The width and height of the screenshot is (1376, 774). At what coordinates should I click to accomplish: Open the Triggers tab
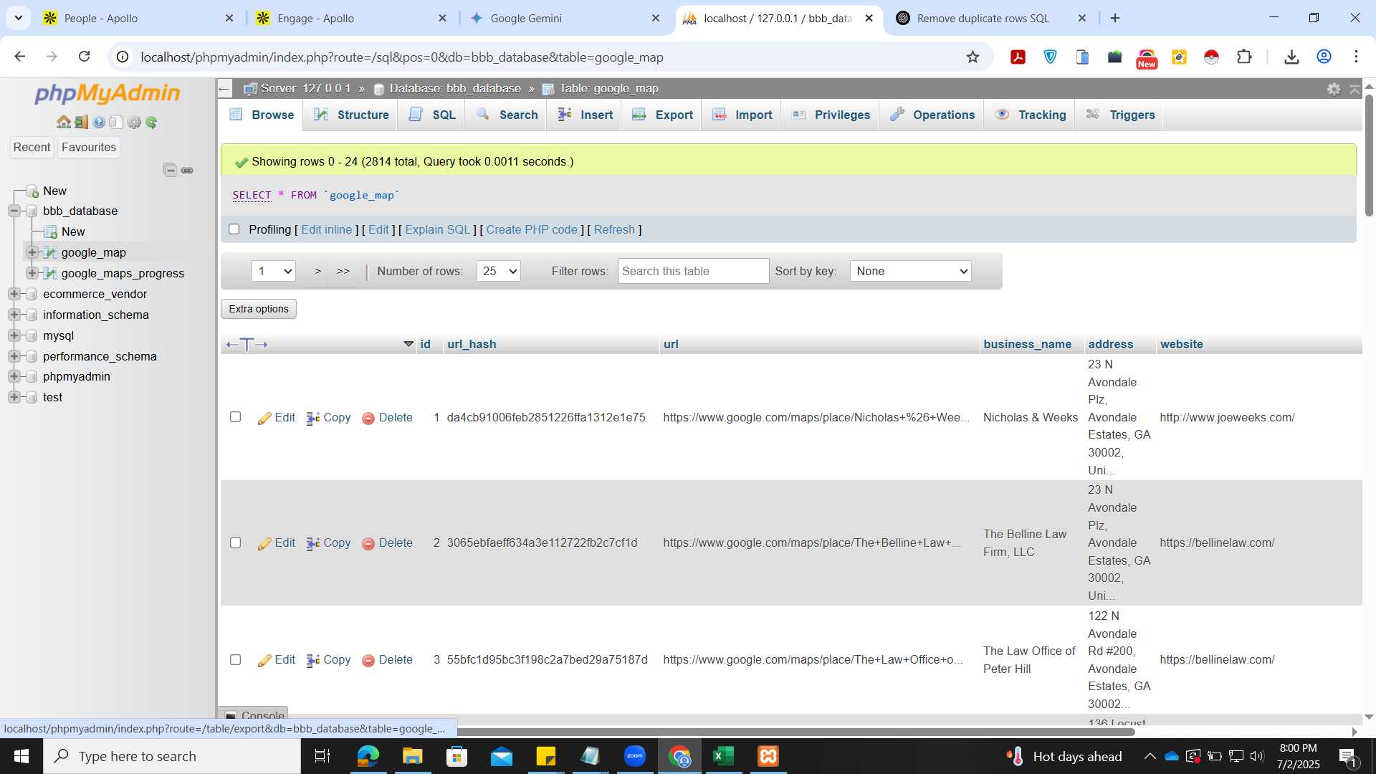pos(1120,115)
